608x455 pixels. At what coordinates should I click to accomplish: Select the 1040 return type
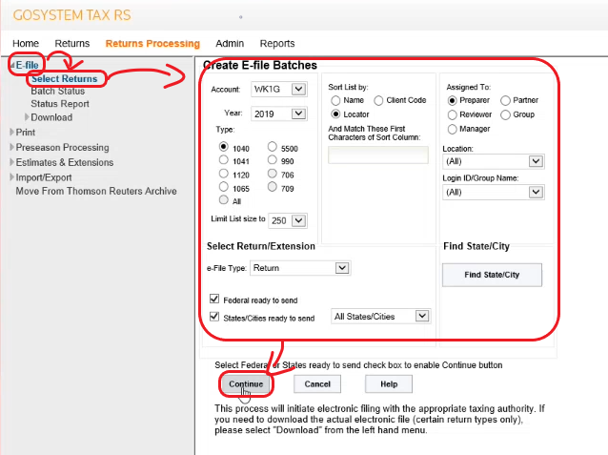point(224,146)
